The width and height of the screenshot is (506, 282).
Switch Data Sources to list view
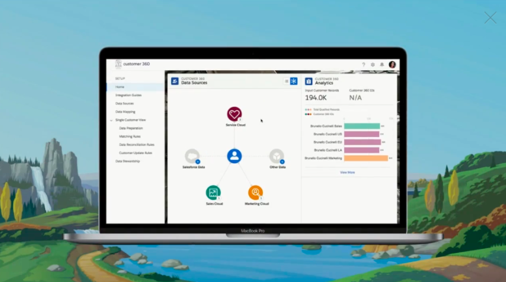(286, 81)
